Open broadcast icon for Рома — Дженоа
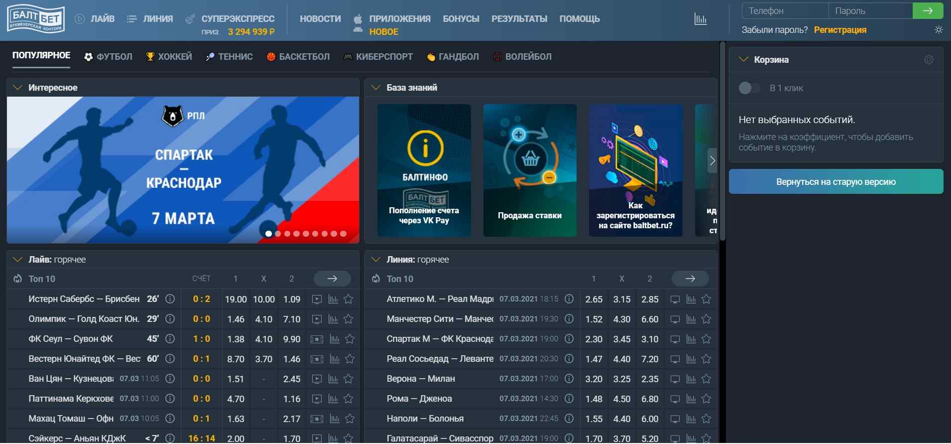This screenshot has height=444, width=951. tap(675, 399)
